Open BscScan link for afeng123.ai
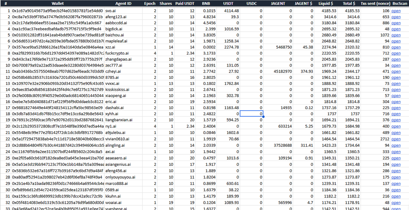The width and height of the screenshot is (409, 210). [x=396, y=17]
